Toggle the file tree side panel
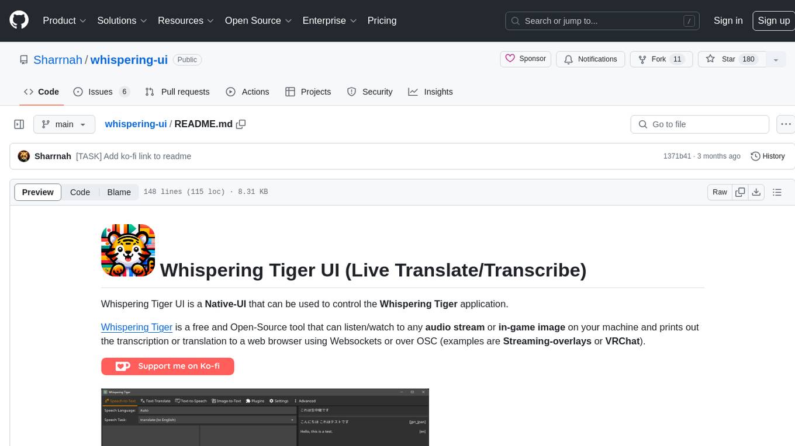795x446 pixels. click(x=19, y=124)
